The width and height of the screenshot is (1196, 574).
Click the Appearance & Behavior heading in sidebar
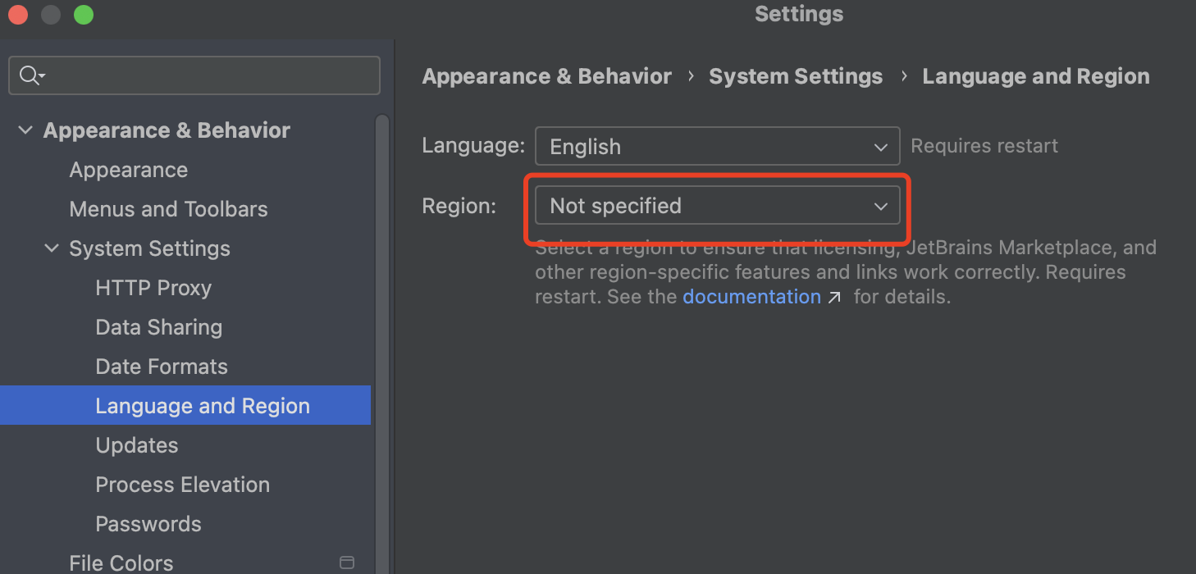tap(167, 130)
